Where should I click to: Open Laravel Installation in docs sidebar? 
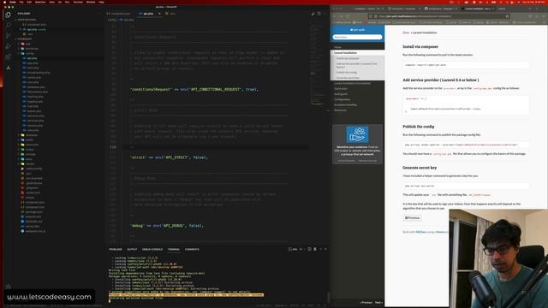pos(345,53)
